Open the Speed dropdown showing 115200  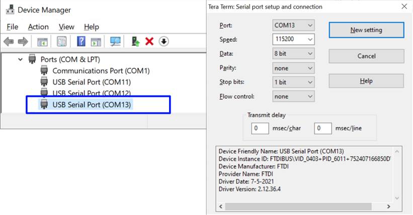(x=294, y=39)
